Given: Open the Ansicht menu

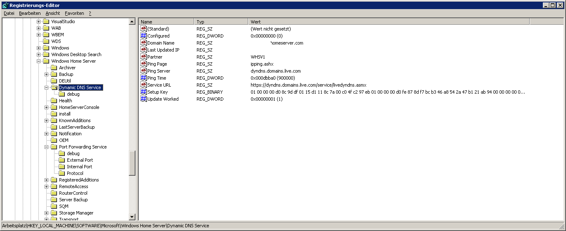Looking at the screenshot, I should (53, 13).
